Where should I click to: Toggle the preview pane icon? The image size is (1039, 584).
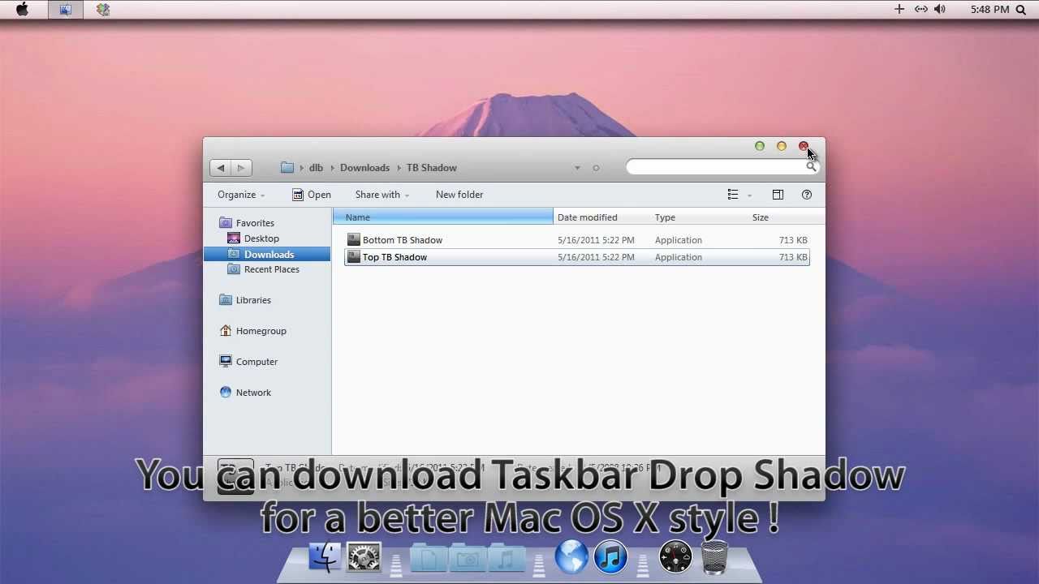coord(778,195)
